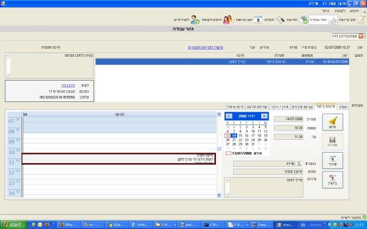Click the participants field
This screenshot has height=229, width=367.
(x=264, y=164)
